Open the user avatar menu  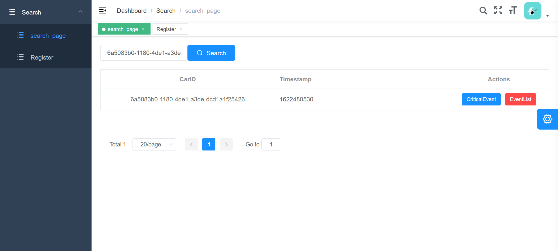(x=532, y=11)
